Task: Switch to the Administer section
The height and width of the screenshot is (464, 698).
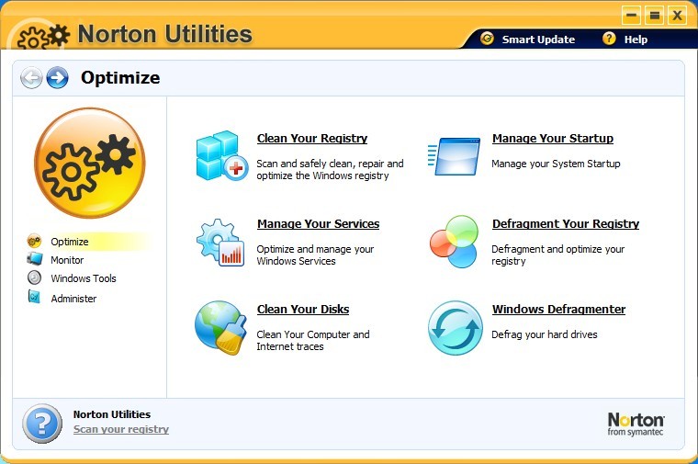Action: point(73,299)
